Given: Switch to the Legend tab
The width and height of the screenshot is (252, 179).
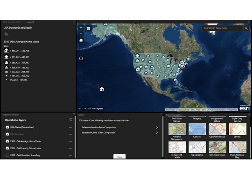Looking at the screenshot, I should [30, 22].
